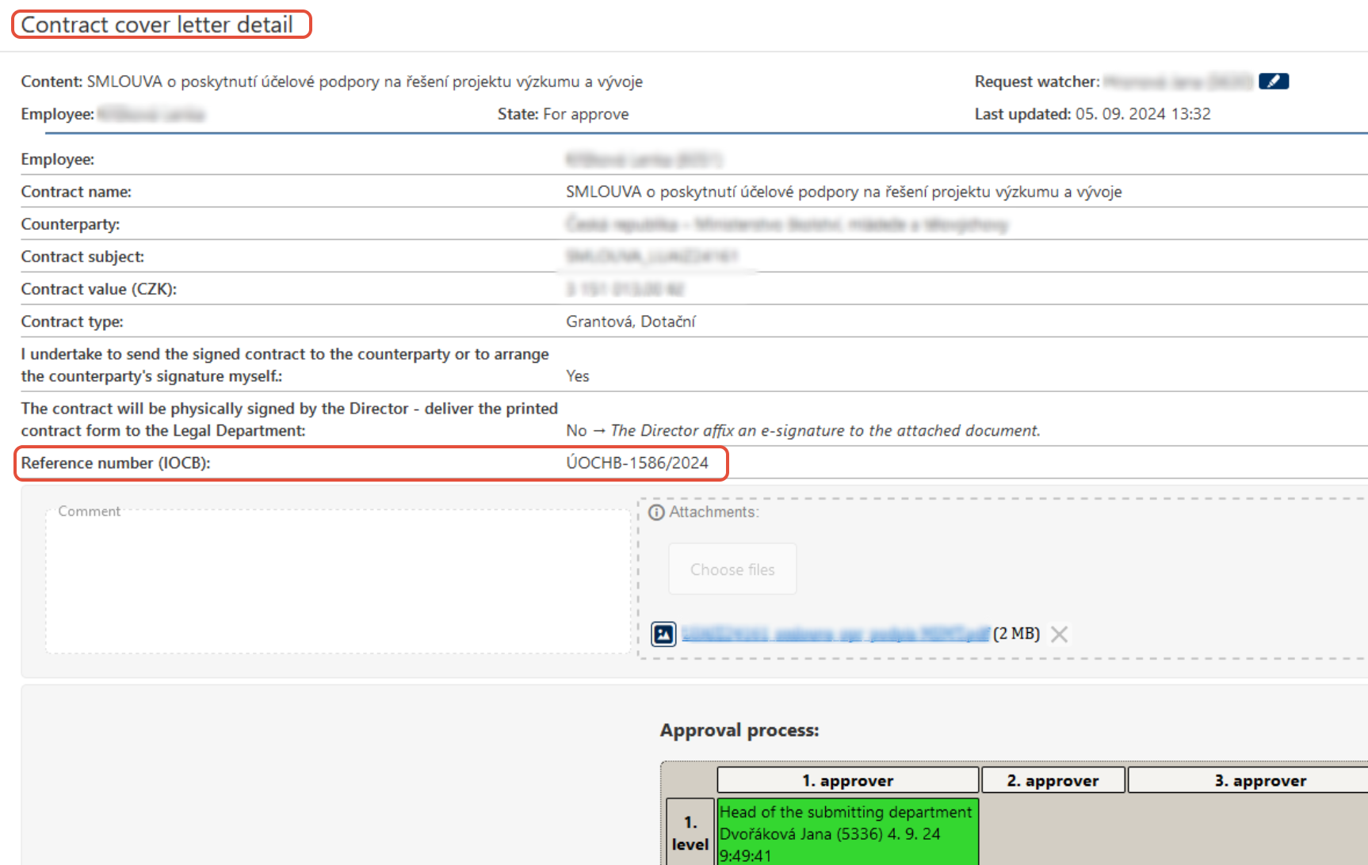The image size is (1368, 865).
Task: Click the Contract name value SMLOUVA o poskytnutí
Action: pos(843,192)
